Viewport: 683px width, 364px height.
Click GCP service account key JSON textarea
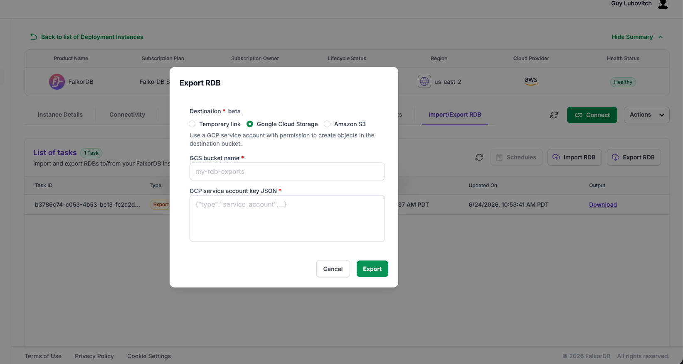tap(287, 219)
